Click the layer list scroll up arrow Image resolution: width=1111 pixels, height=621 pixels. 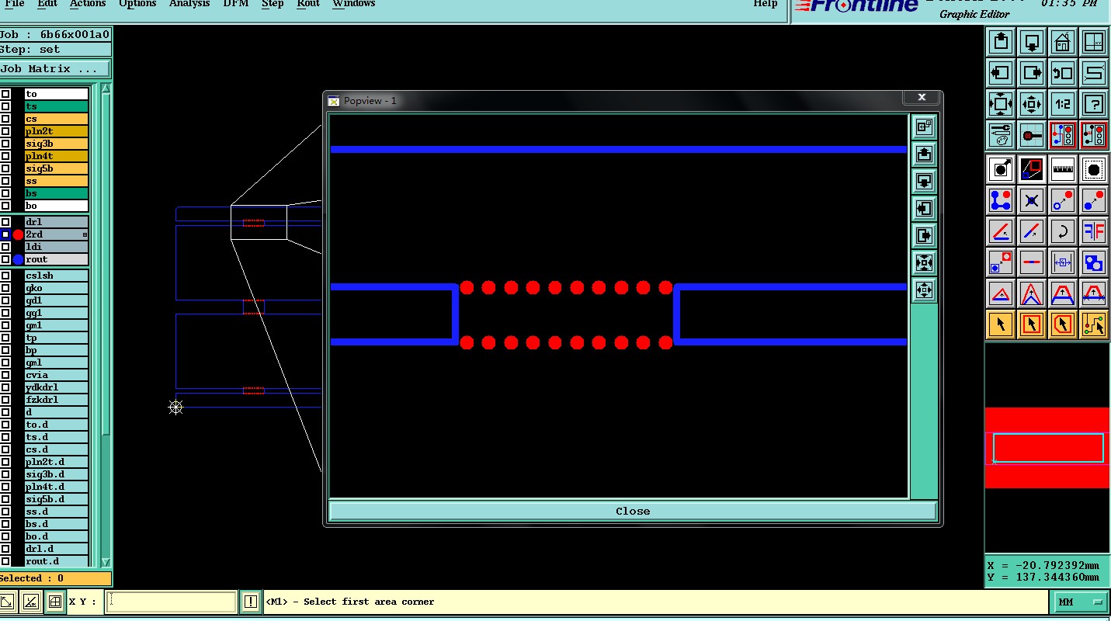click(x=106, y=88)
